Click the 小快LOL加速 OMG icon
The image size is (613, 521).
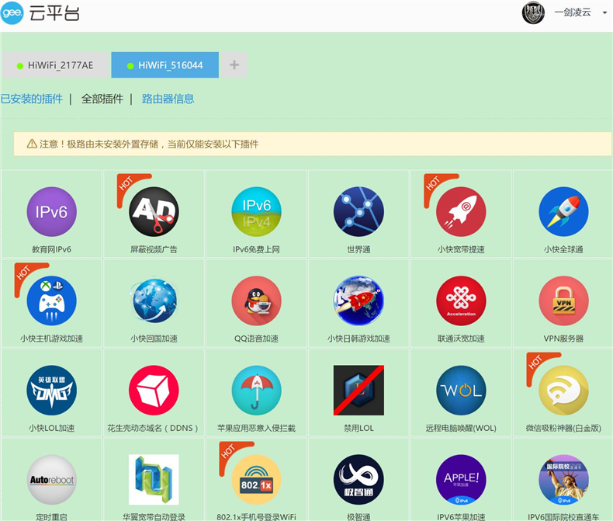tap(52, 391)
